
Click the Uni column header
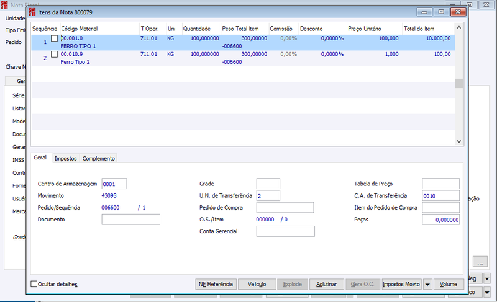click(174, 29)
